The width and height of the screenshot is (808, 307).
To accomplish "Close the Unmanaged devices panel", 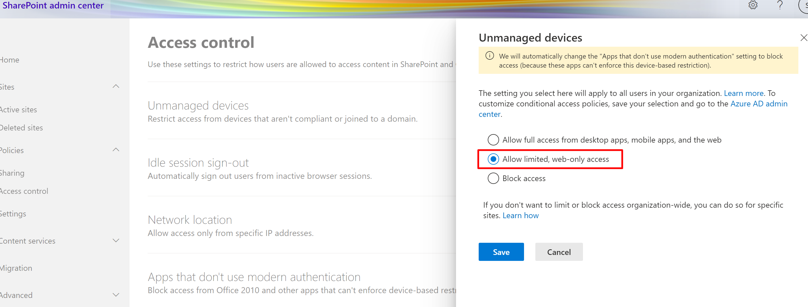I will (x=804, y=38).
